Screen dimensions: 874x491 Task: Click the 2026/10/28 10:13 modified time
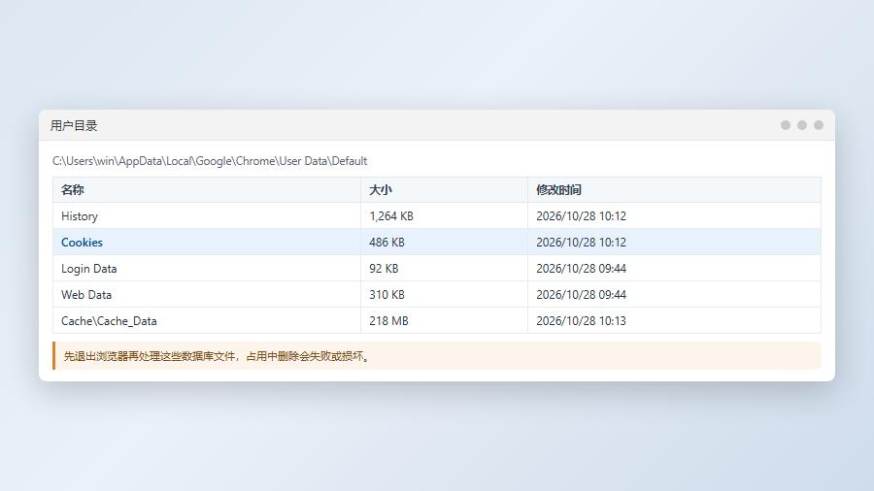tap(582, 321)
